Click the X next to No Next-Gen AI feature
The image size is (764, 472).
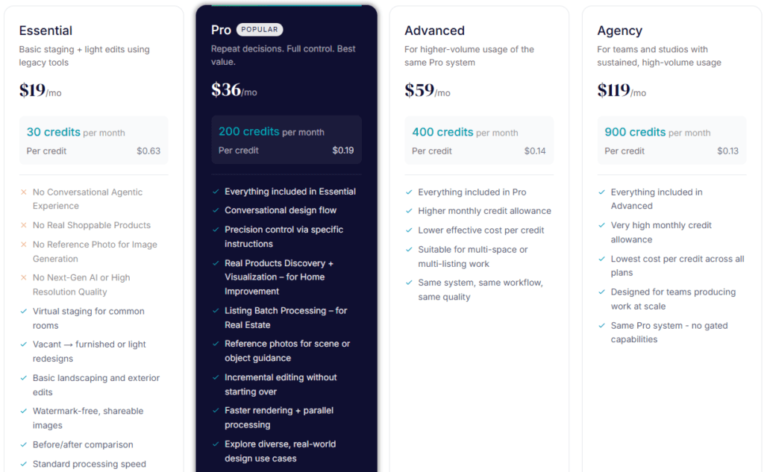tap(23, 277)
